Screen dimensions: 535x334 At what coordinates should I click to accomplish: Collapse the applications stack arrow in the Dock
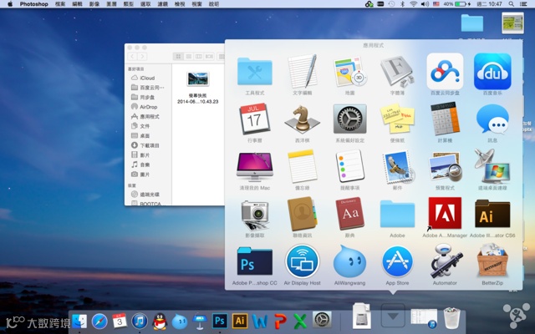click(x=393, y=316)
